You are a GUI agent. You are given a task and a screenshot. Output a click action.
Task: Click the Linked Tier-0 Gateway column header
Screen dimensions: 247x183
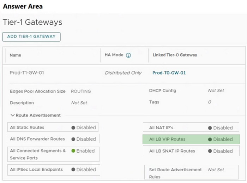(x=175, y=55)
